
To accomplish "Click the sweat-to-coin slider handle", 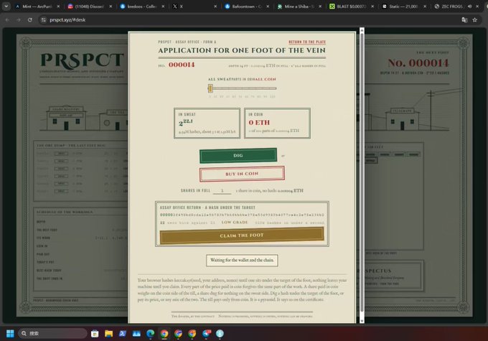I will (210, 88).
